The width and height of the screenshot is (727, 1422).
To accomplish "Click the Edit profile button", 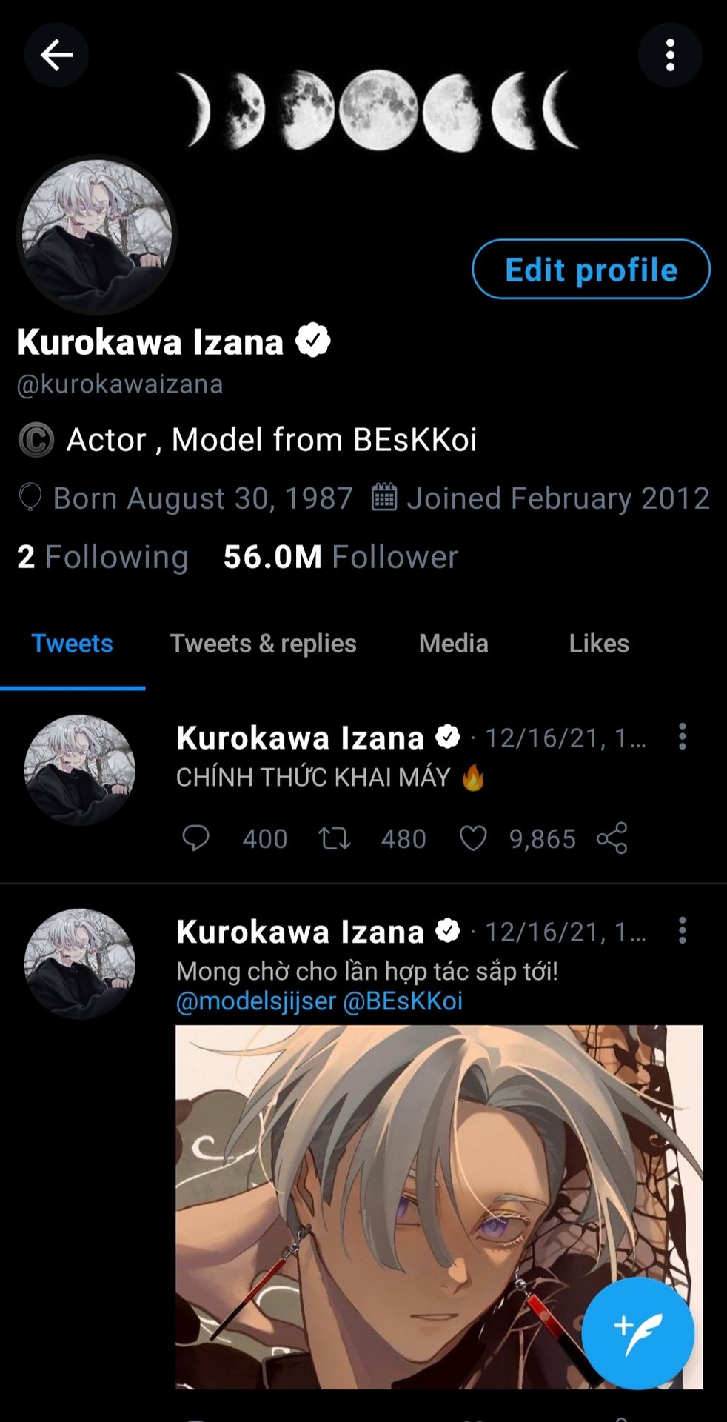I will click(591, 269).
